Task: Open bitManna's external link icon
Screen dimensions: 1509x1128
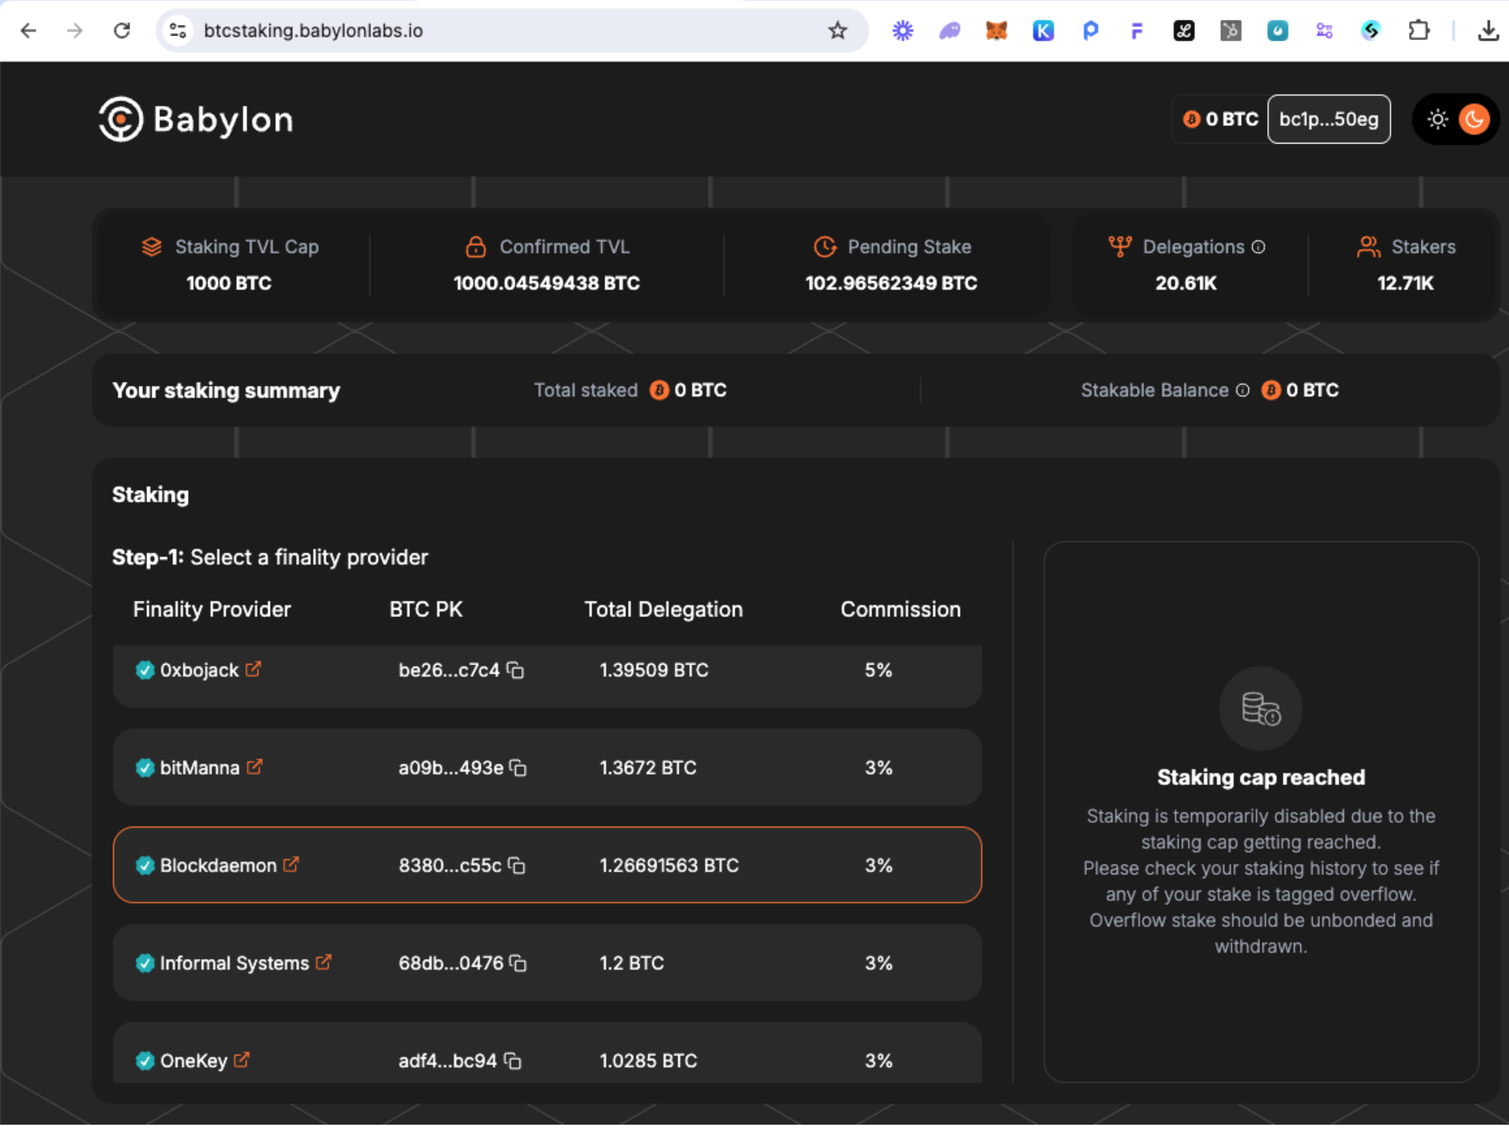Action: click(x=254, y=766)
